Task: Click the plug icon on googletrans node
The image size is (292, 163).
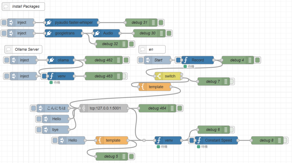Action: (x=48, y=33)
